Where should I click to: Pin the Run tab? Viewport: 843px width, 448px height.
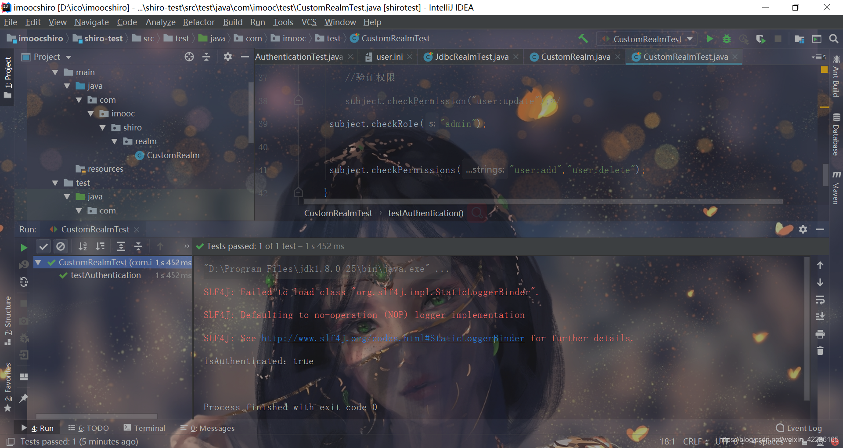pos(24,398)
